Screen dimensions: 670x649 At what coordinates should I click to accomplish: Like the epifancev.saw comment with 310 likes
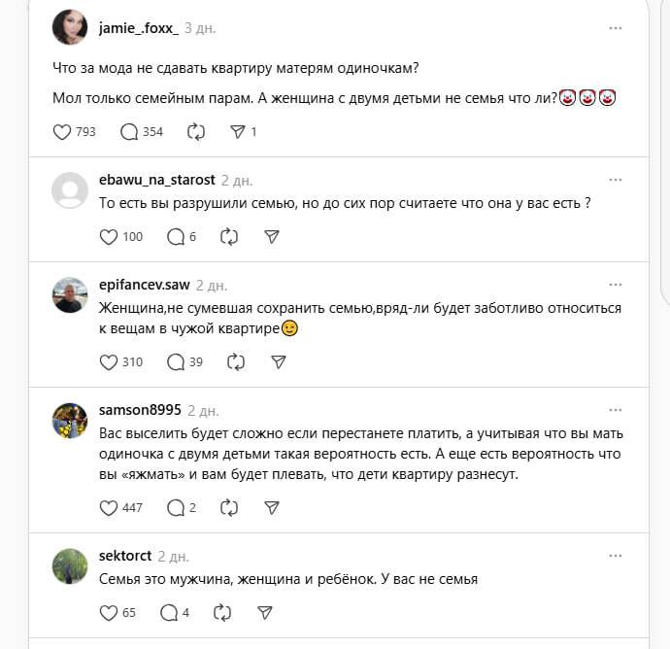(109, 361)
